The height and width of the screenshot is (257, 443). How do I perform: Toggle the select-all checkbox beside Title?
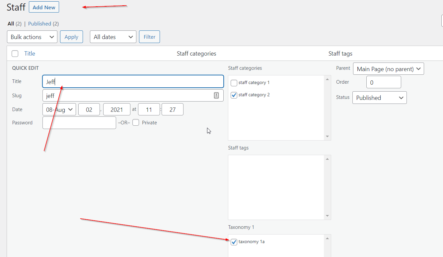(x=15, y=54)
